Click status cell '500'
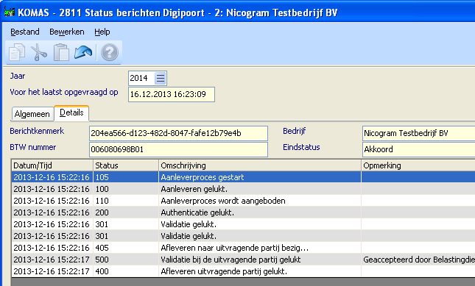The height and width of the screenshot is (286, 475). click(x=126, y=260)
